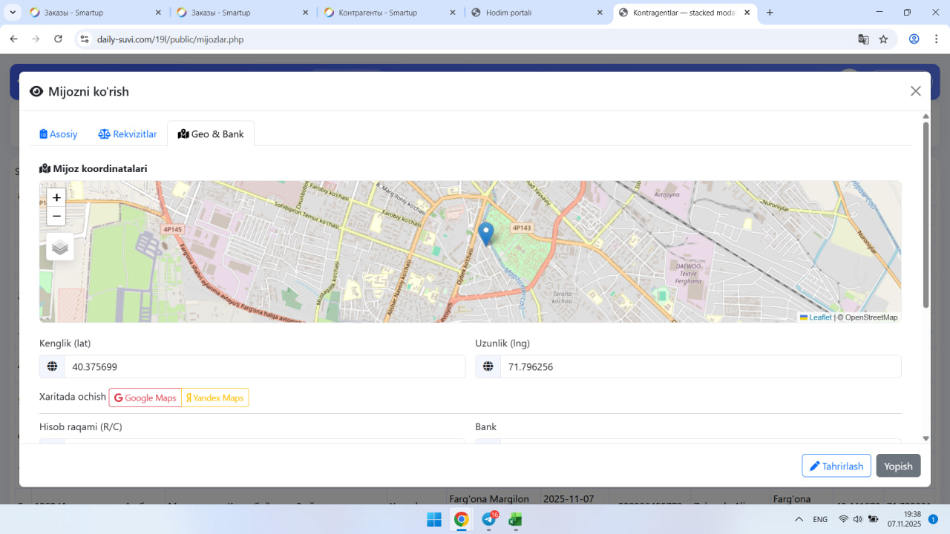Open Telegram from the taskbar
Image resolution: width=950 pixels, height=534 pixels.
(x=489, y=519)
